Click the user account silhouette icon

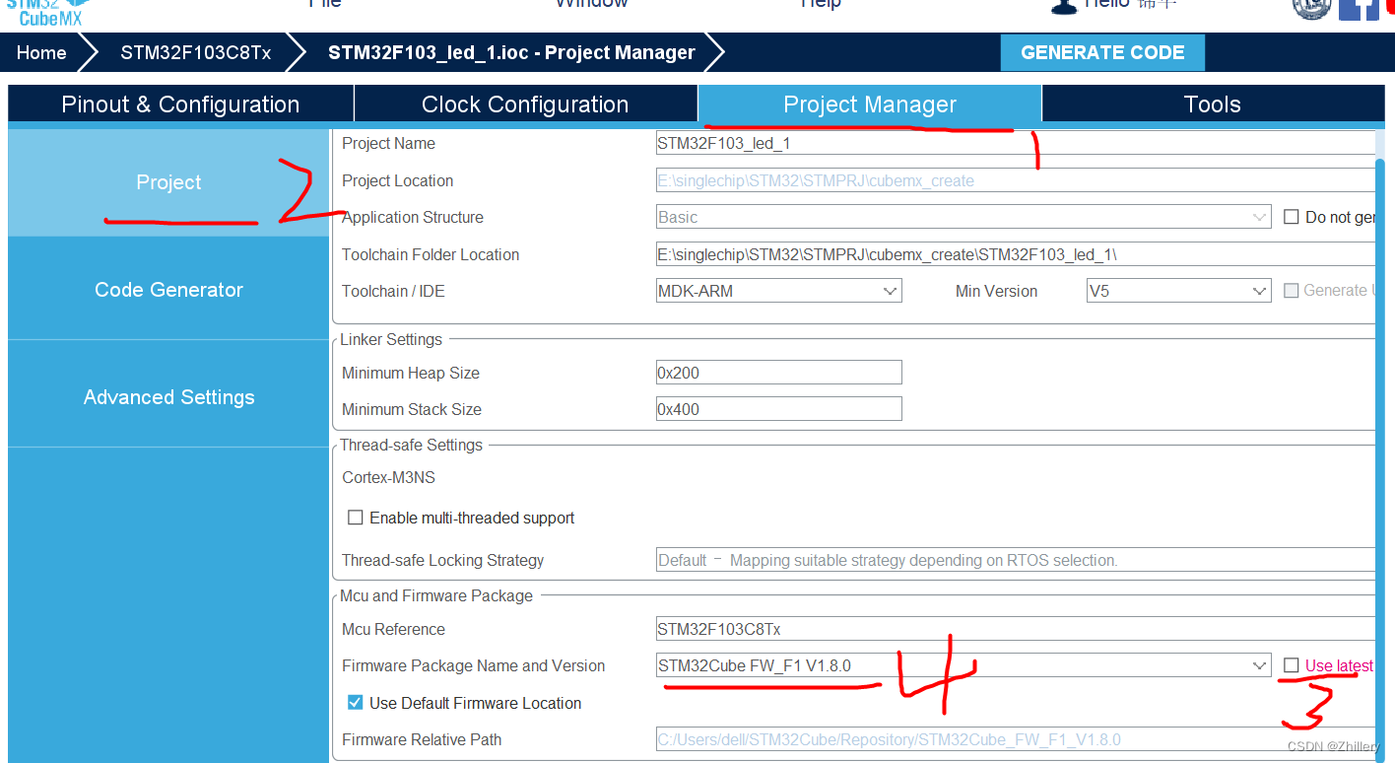[x=1064, y=6]
